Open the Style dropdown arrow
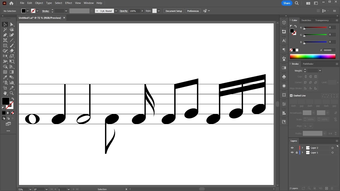 159,11
